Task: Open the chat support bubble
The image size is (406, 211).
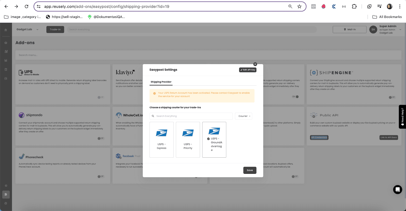Action: click(x=398, y=189)
